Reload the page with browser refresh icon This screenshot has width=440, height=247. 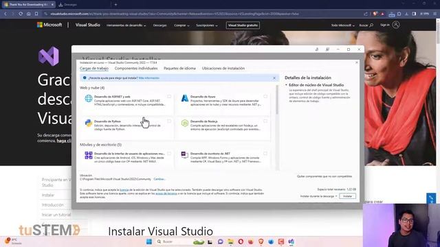pos(21,14)
